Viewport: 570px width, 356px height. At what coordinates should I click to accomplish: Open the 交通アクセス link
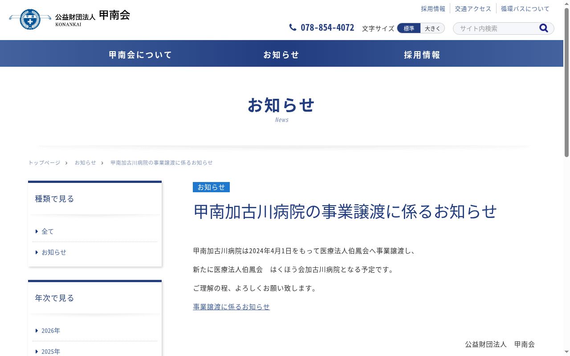[x=473, y=8]
